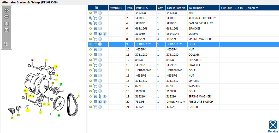Screen dimensions: 279x133
Task: Click the ALTERNATOR PULLEY description
Action: click(202, 18)
